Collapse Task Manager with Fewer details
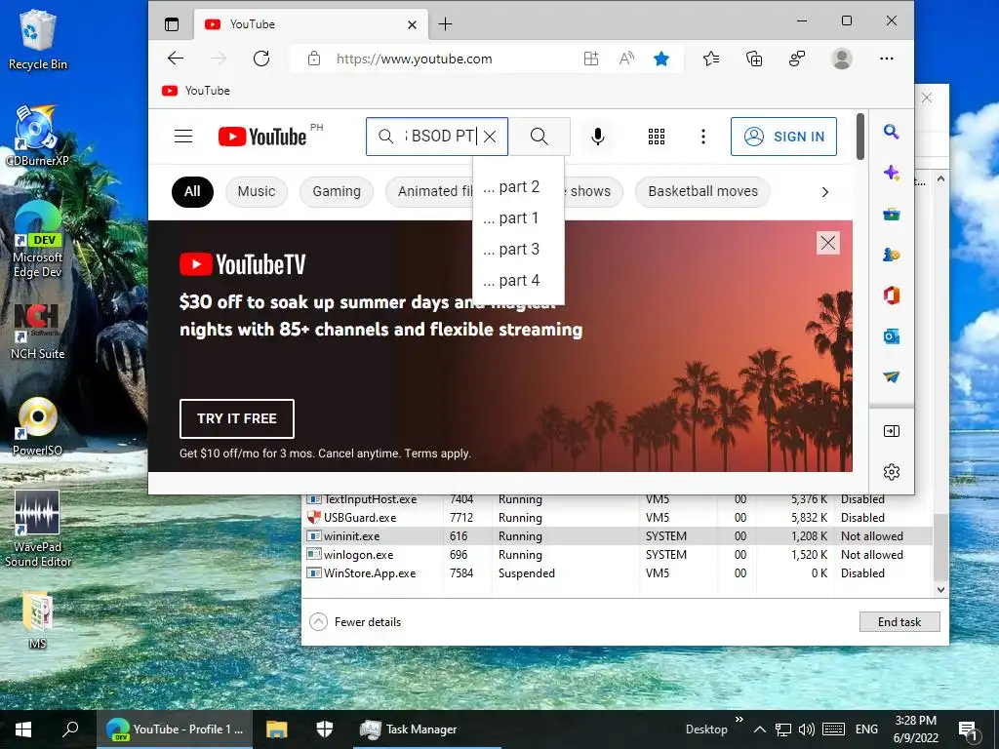 [355, 621]
